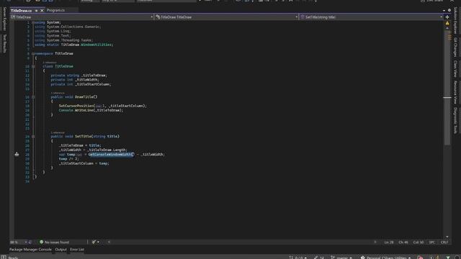The image size is (461, 259).
Task: Click the temp /= 2 statement
Action: click(x=68, y=159)
